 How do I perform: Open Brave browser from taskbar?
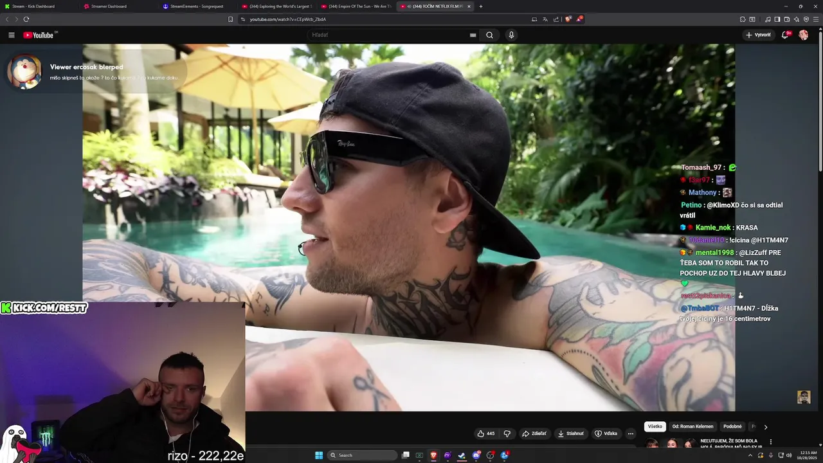[x=434, y=455]
